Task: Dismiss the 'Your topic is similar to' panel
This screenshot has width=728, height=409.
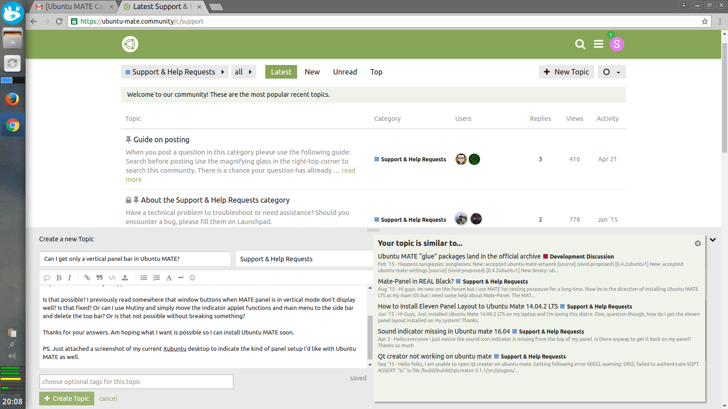Action: coord(698,244)
